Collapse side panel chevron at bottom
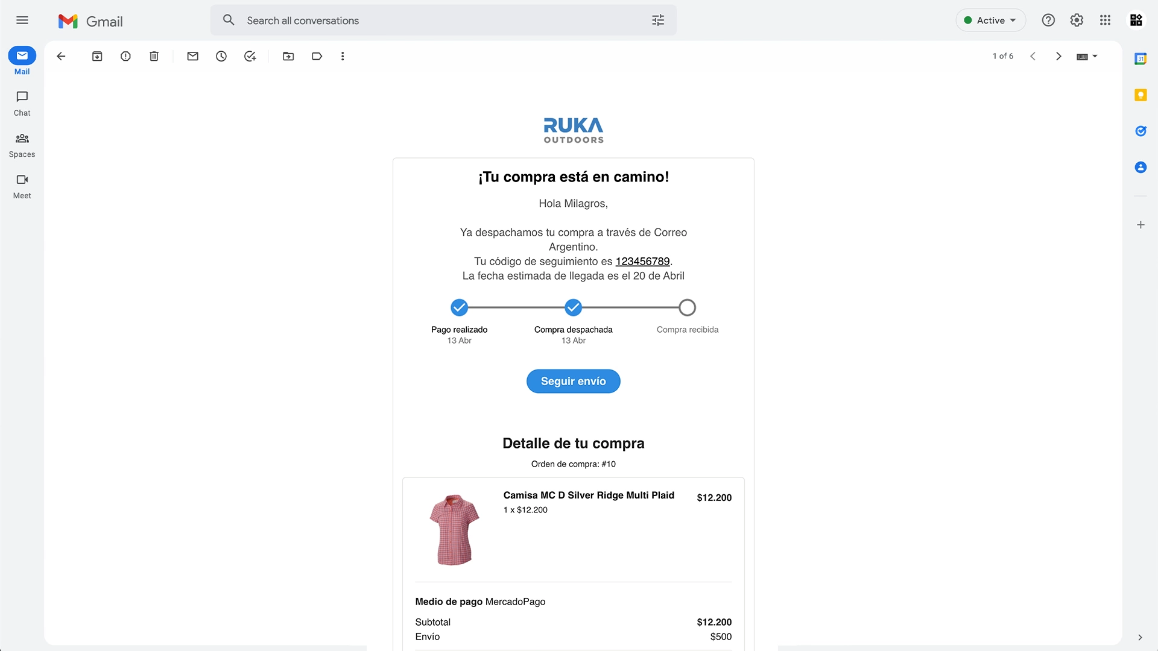 (1140, 637)
